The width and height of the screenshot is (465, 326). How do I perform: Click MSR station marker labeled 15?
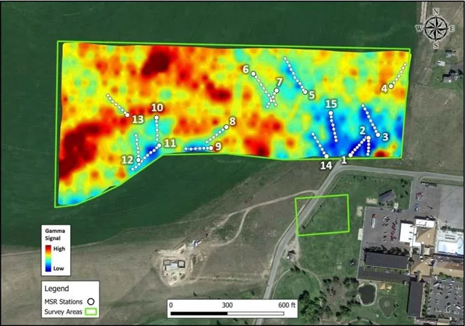coord(331,112)
